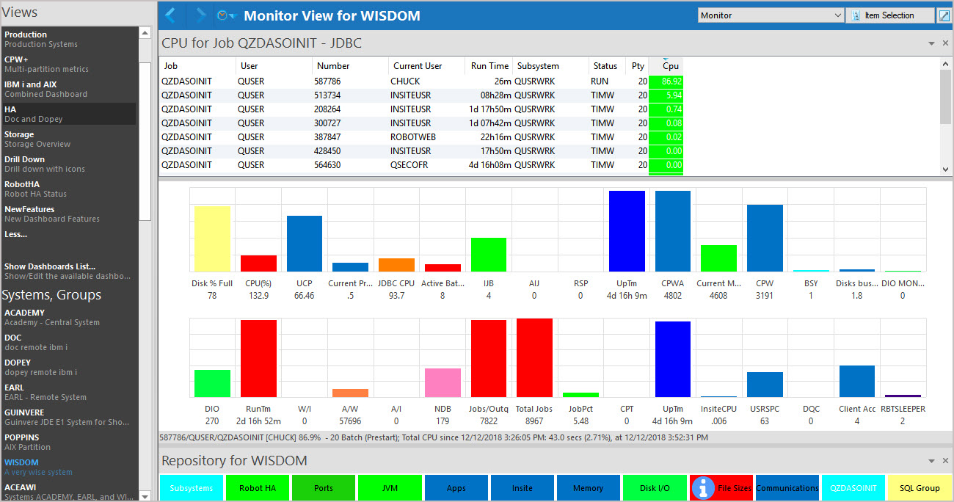This screenshot has width=954, height=502.
Task: Select the ACADEMY system
Action: (69, 317)
